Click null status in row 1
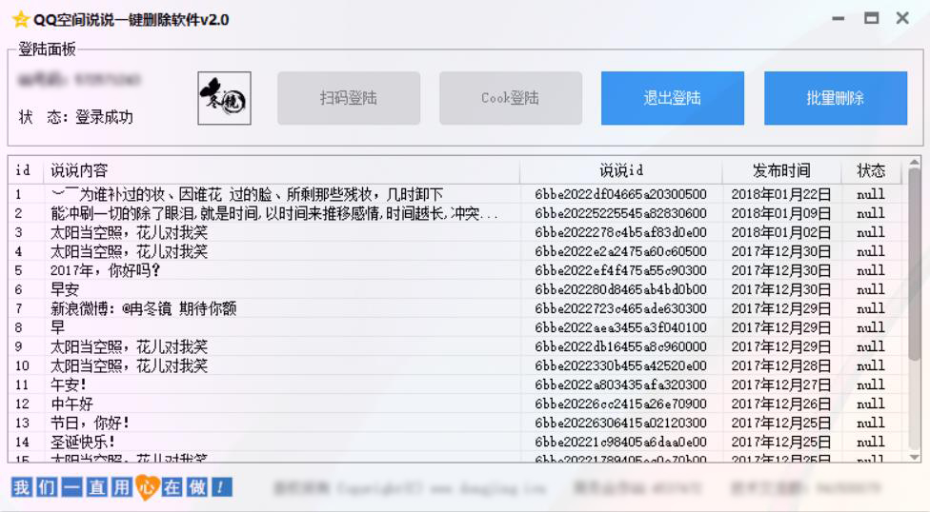Image resolution: width=930 pixels, height=512 pixels. pos(871,194)
